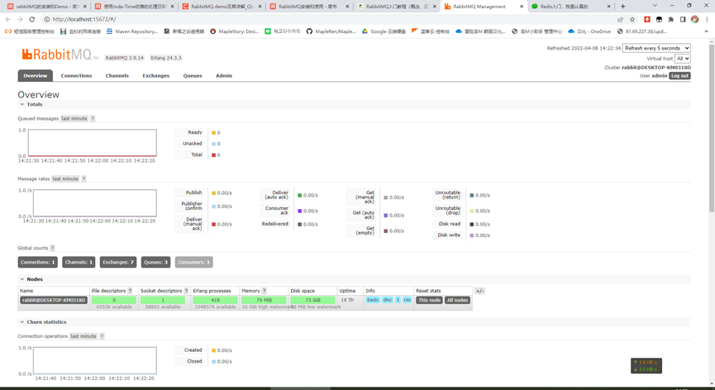Open the MapleStory bookmark
Image resolution: width=715 pixels, height=390 pixels.
coord(234,31)
